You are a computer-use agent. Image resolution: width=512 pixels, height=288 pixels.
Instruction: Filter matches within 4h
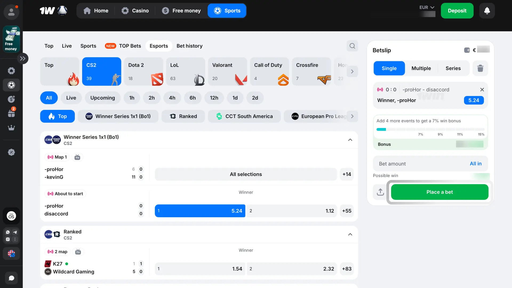172,98
